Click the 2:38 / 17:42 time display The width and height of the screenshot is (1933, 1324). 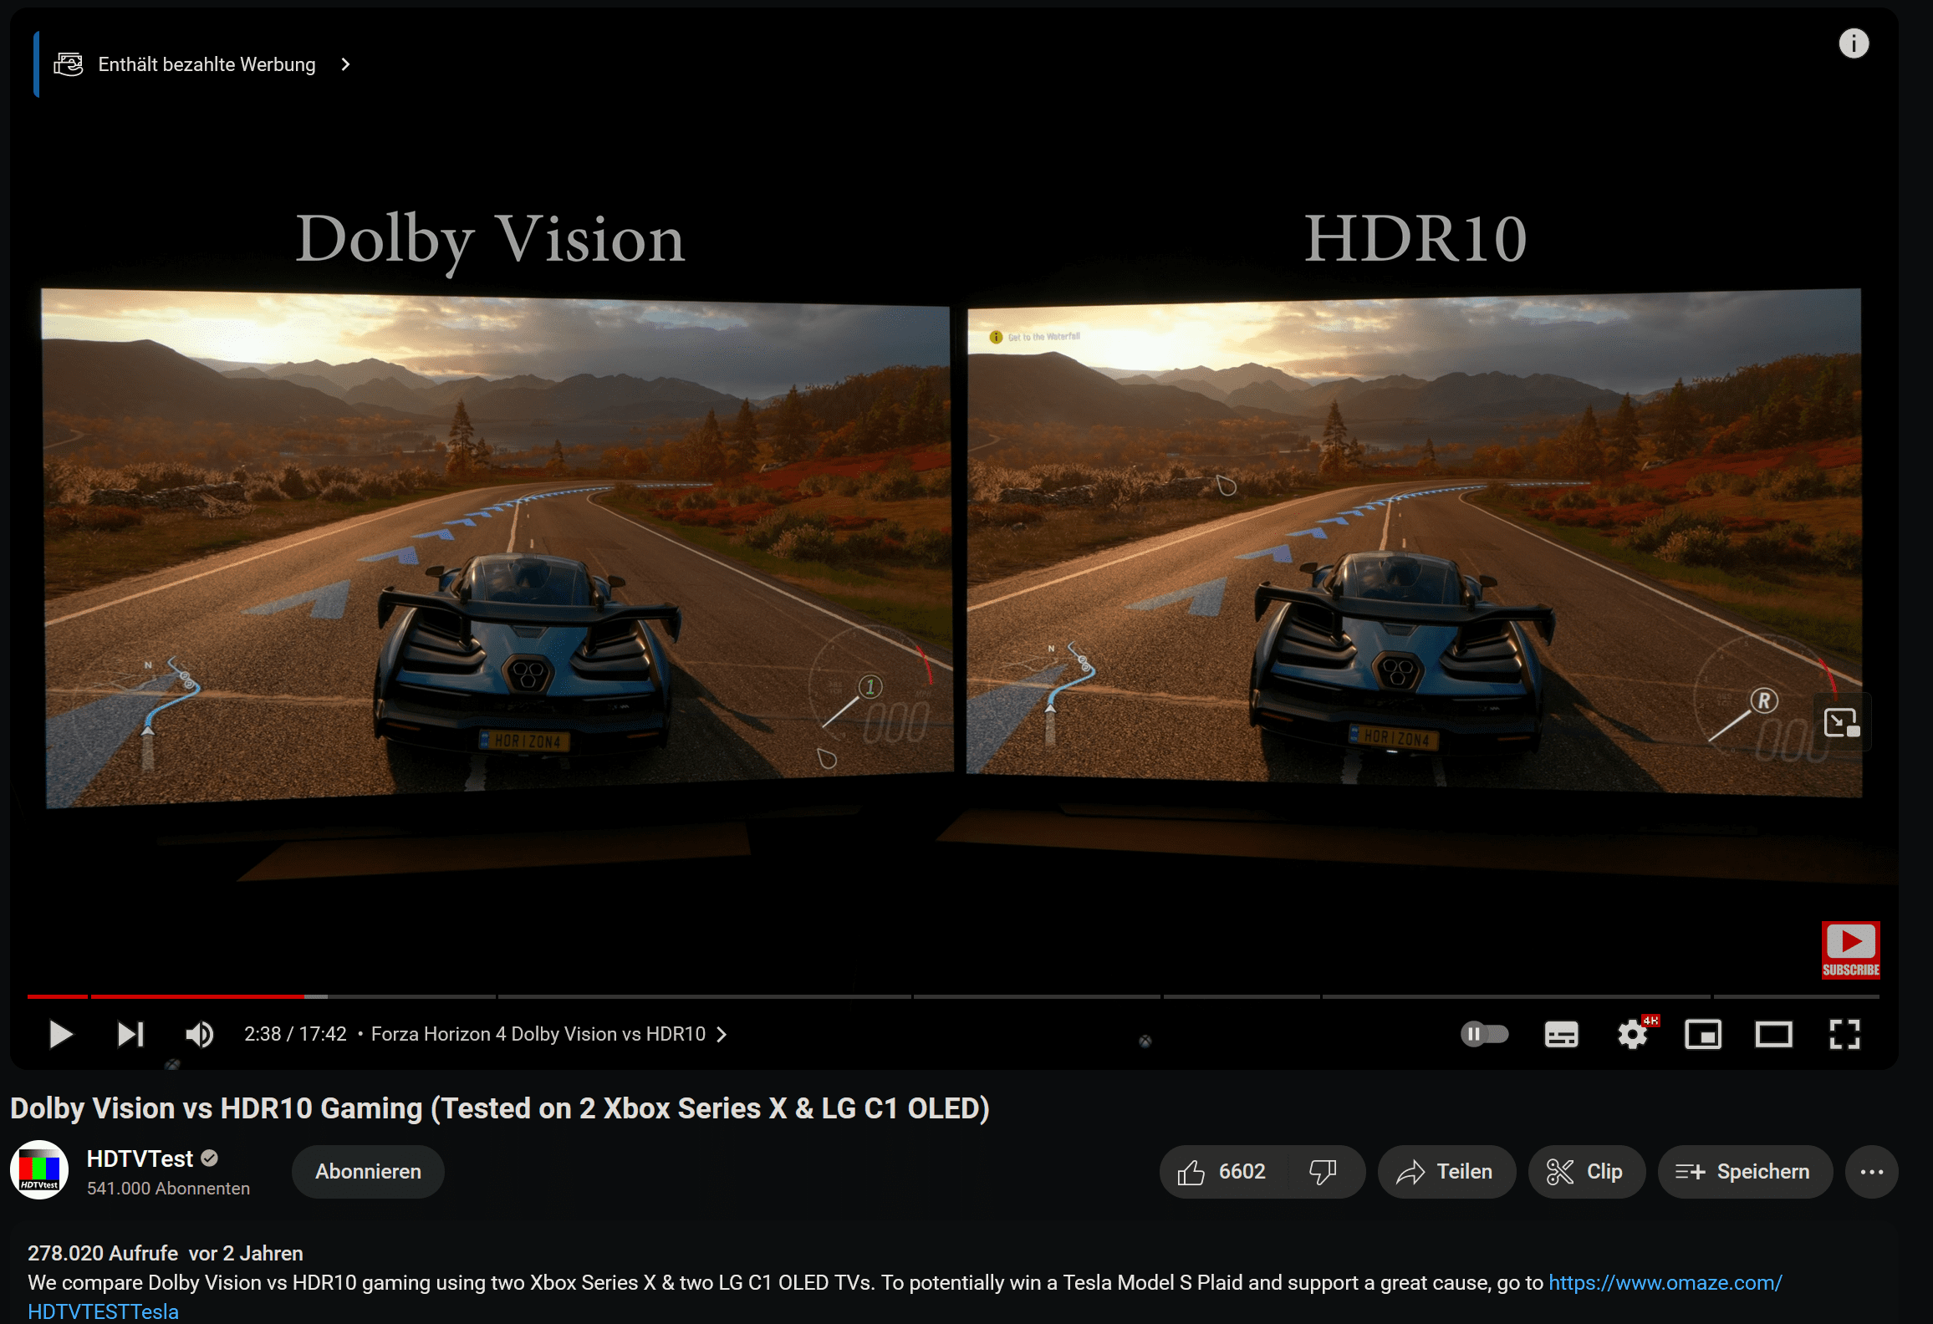295,1034
